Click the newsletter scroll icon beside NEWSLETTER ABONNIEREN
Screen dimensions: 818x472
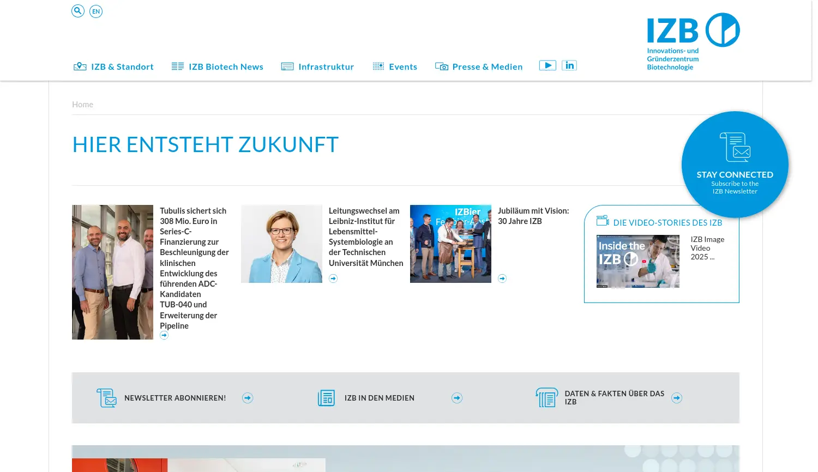[106, 398]
